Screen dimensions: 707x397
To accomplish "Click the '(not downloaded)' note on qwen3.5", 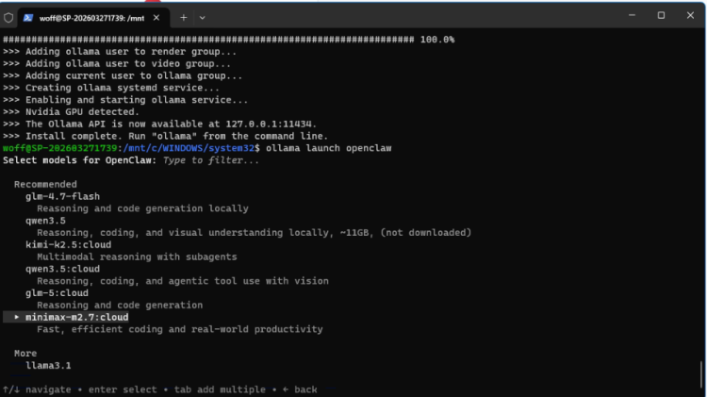I will [x=426, y=233].
